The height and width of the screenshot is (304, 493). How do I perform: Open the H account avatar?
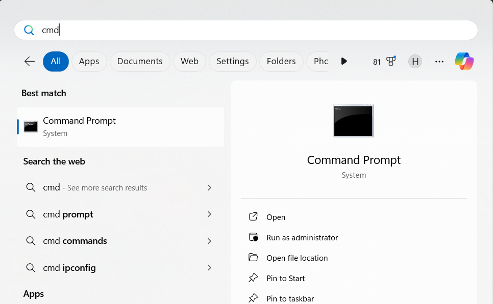(415, 62)
